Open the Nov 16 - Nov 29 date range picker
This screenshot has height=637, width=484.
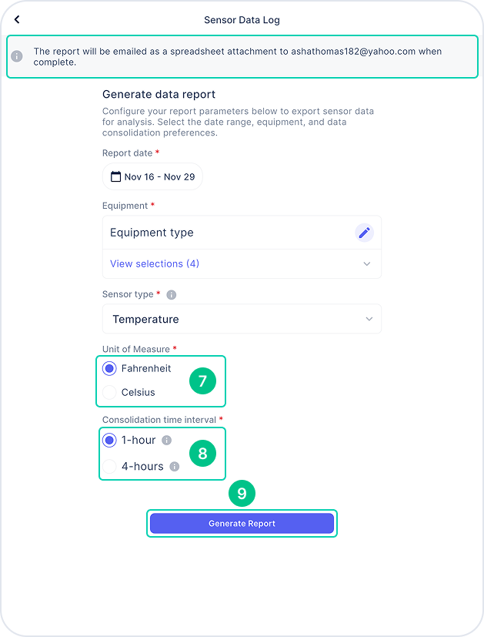[x=152, y=176]
